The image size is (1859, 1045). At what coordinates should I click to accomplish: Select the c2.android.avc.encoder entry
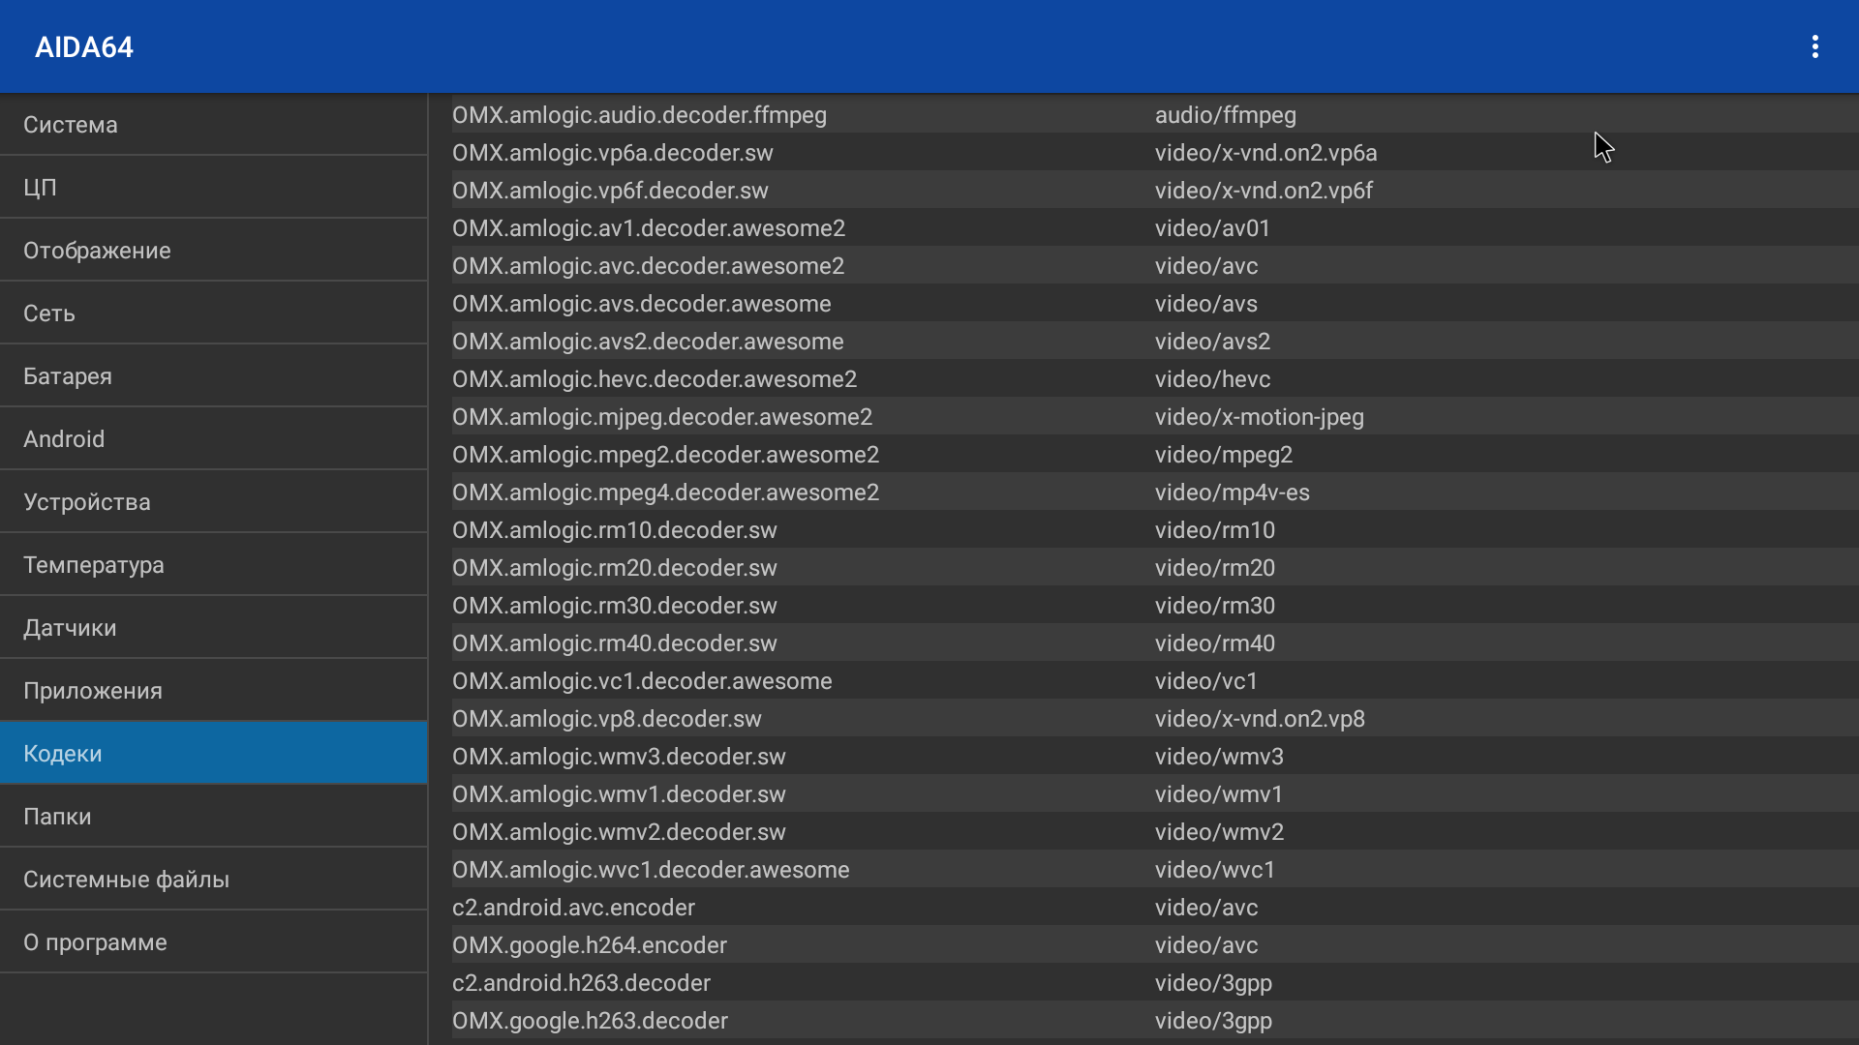tap(1154, 908)
